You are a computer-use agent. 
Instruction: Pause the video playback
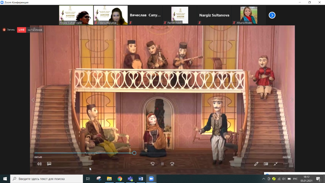pos(162,164)
